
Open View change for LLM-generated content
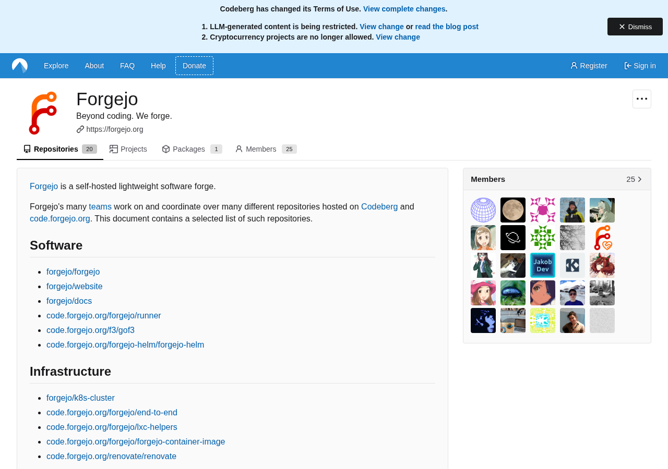click(x=381, y=27)
